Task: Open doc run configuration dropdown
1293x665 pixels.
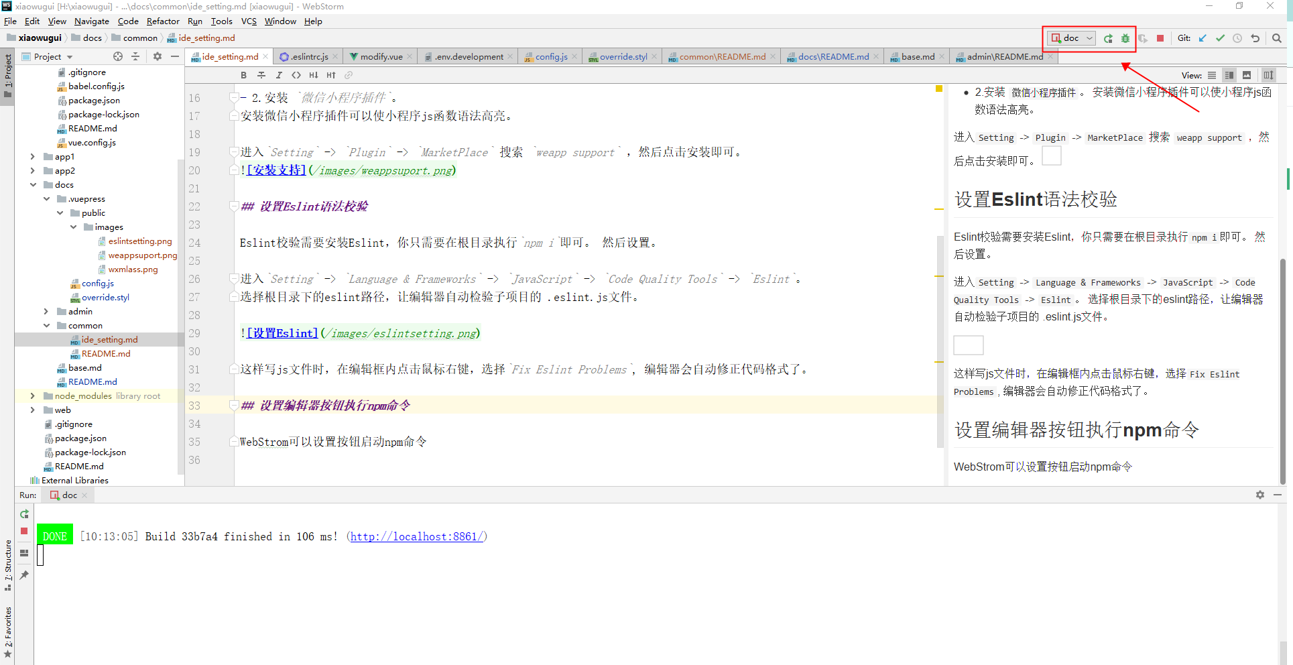Action: (x=1072, y=38)
